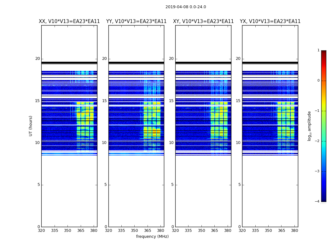Click the 2019-04-08 0.0-24.0 figure title
The width and height of the screenshot is (331, 252).
click(186, 7)
